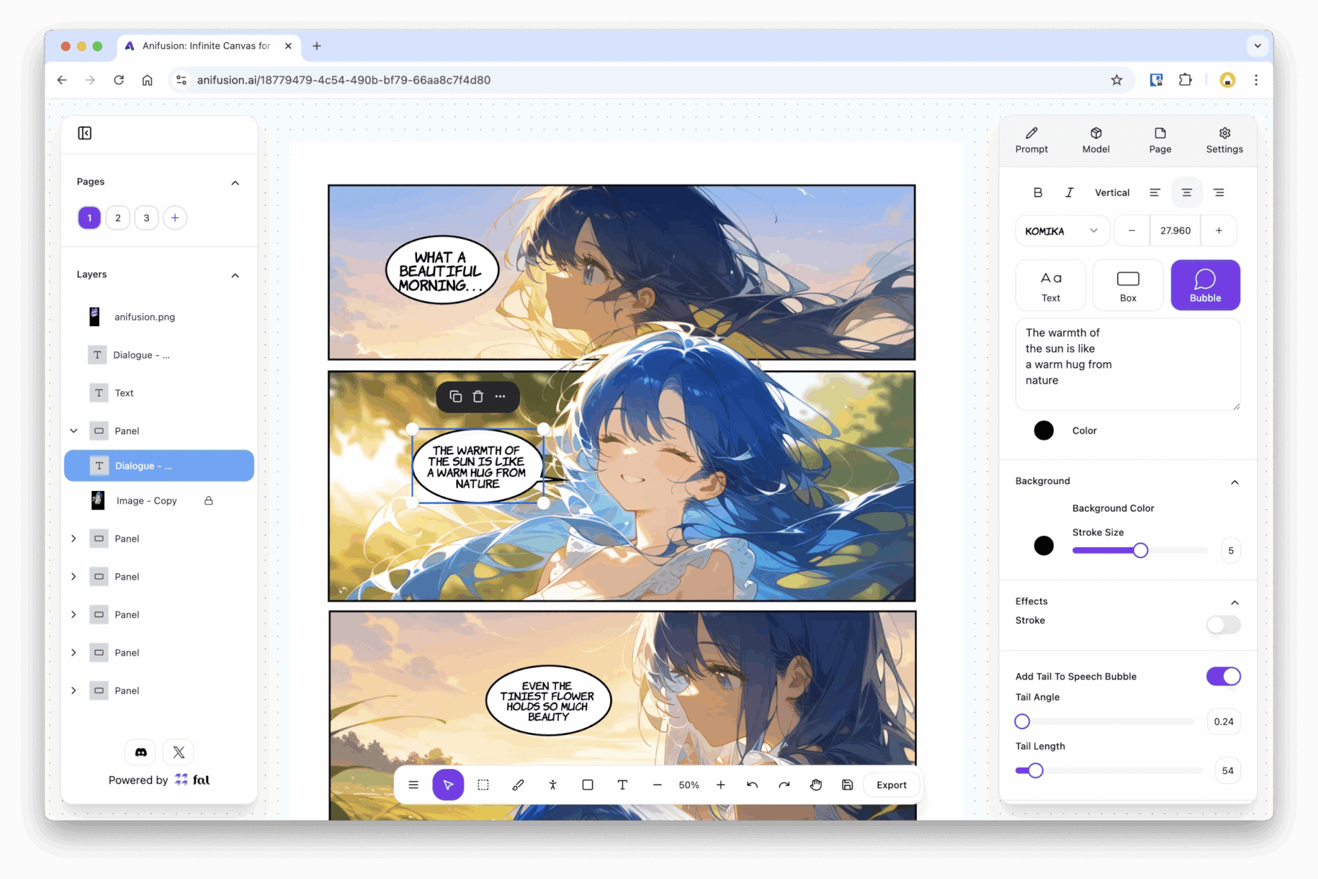Choose the Box text style button

1128,285
